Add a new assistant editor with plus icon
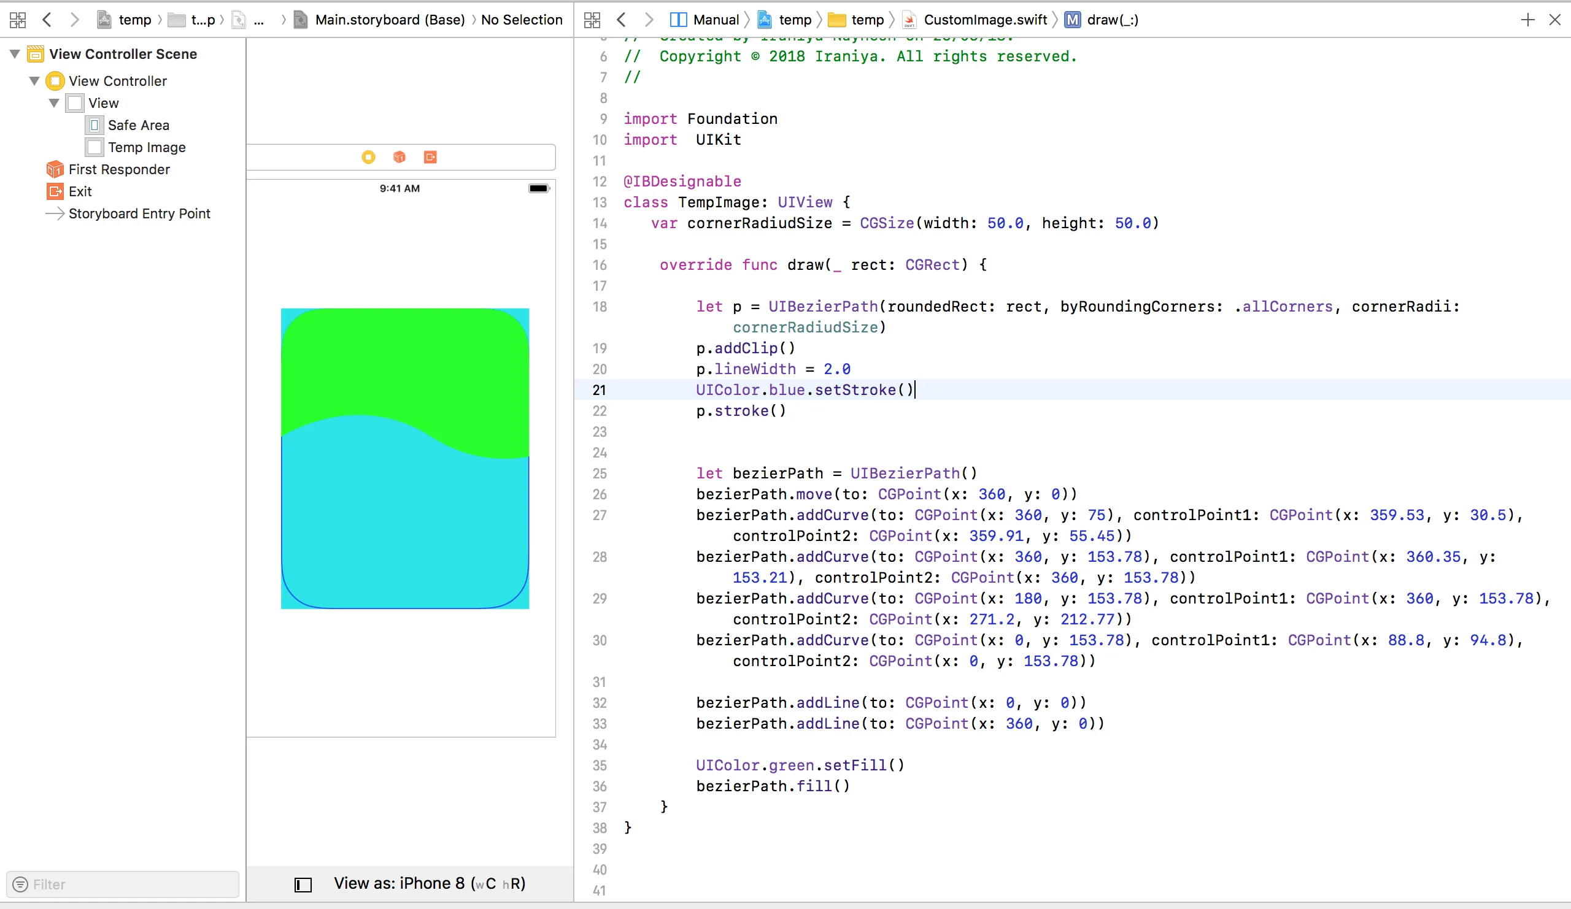The image size is (1571, 909). coord(1527,20)
